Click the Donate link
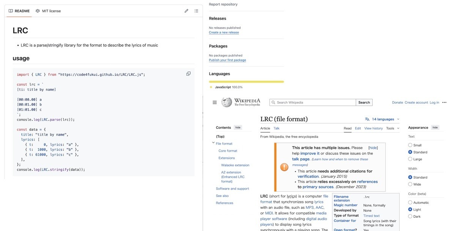This screenshot has height=231, width=463. point(397,102)
